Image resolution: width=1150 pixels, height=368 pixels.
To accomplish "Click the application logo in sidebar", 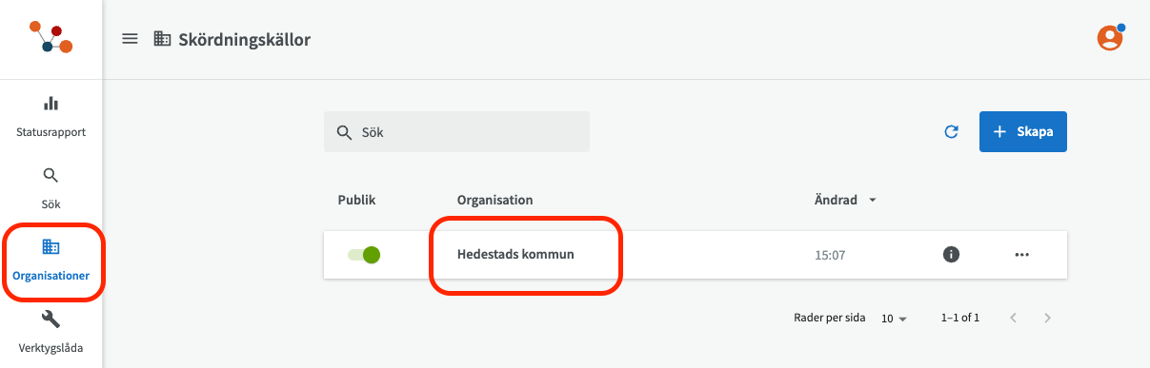I will pos(50,39).
